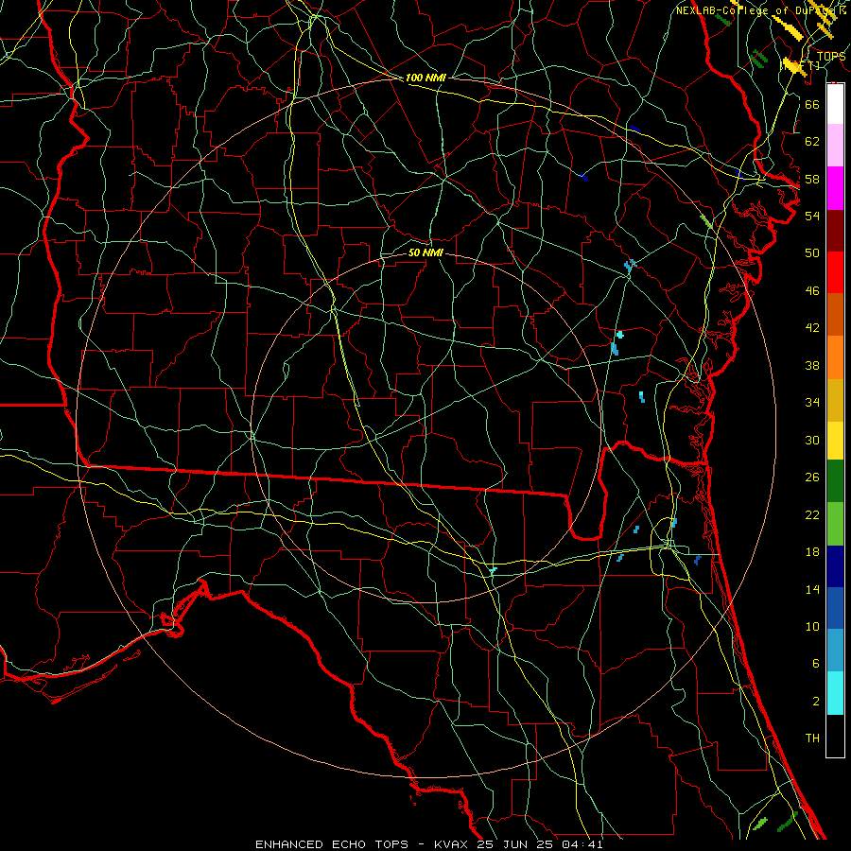This screenshot has height=851, width=851.
Task: Click the gold legend swatch
Action: click(835, 400)
